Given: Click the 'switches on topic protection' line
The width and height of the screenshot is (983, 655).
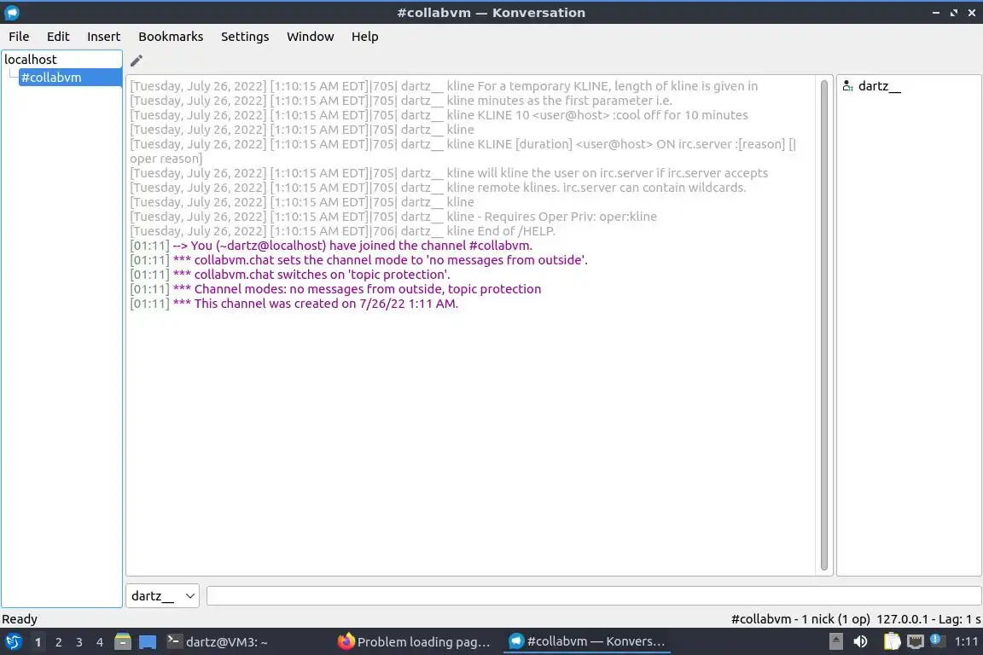Looking at the screenshot, I should click(x=289, y=275).
